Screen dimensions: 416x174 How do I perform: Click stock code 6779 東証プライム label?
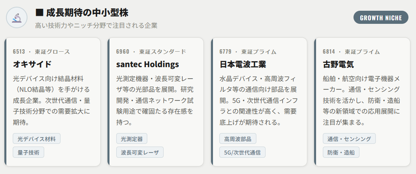248,52
